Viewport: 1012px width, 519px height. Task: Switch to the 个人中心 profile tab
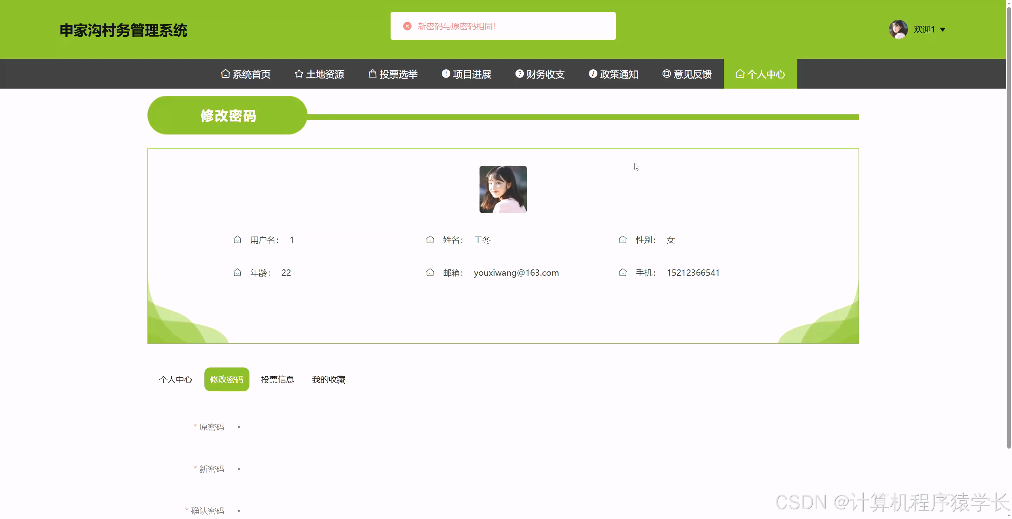pos(176,379)
